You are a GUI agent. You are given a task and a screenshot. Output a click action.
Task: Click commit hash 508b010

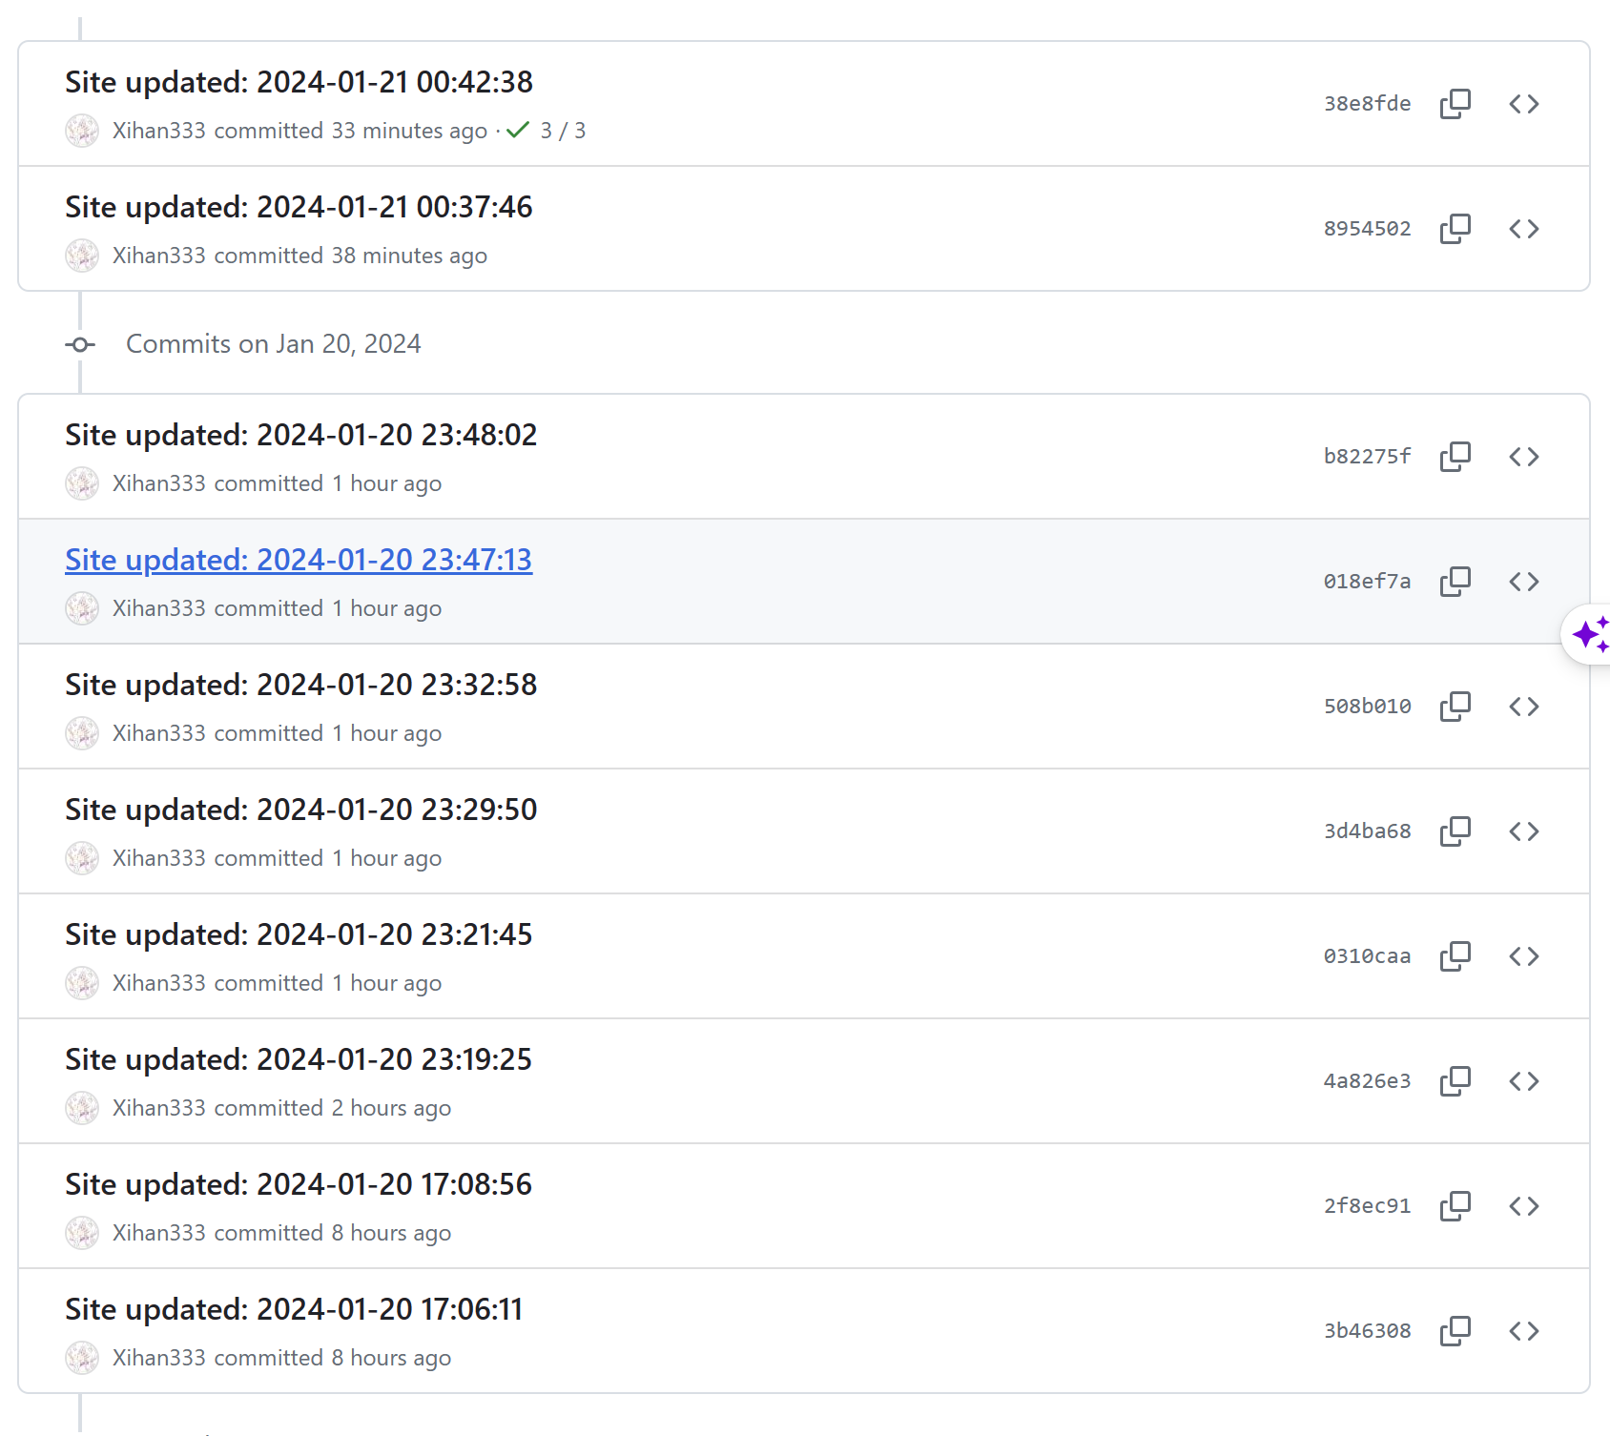coord(1367,706)
